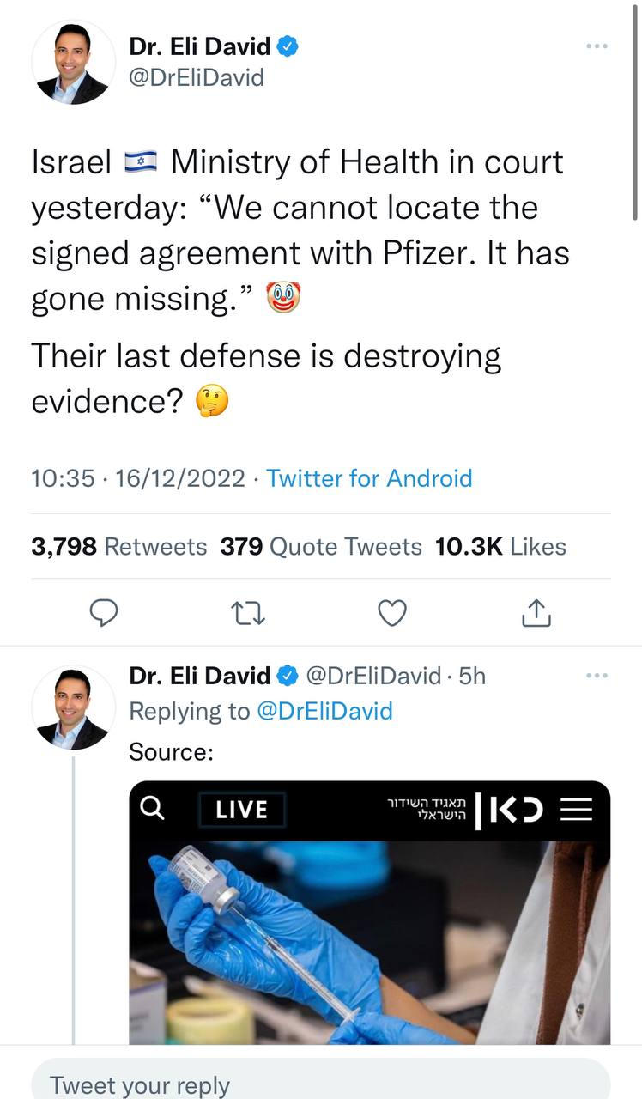Click the LIVE button in preview
642x1099 pixels.
[x=241, y=809]
